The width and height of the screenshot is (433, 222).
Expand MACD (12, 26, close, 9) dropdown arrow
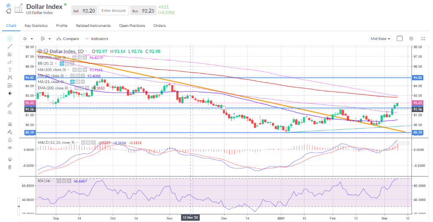point(77,142)
